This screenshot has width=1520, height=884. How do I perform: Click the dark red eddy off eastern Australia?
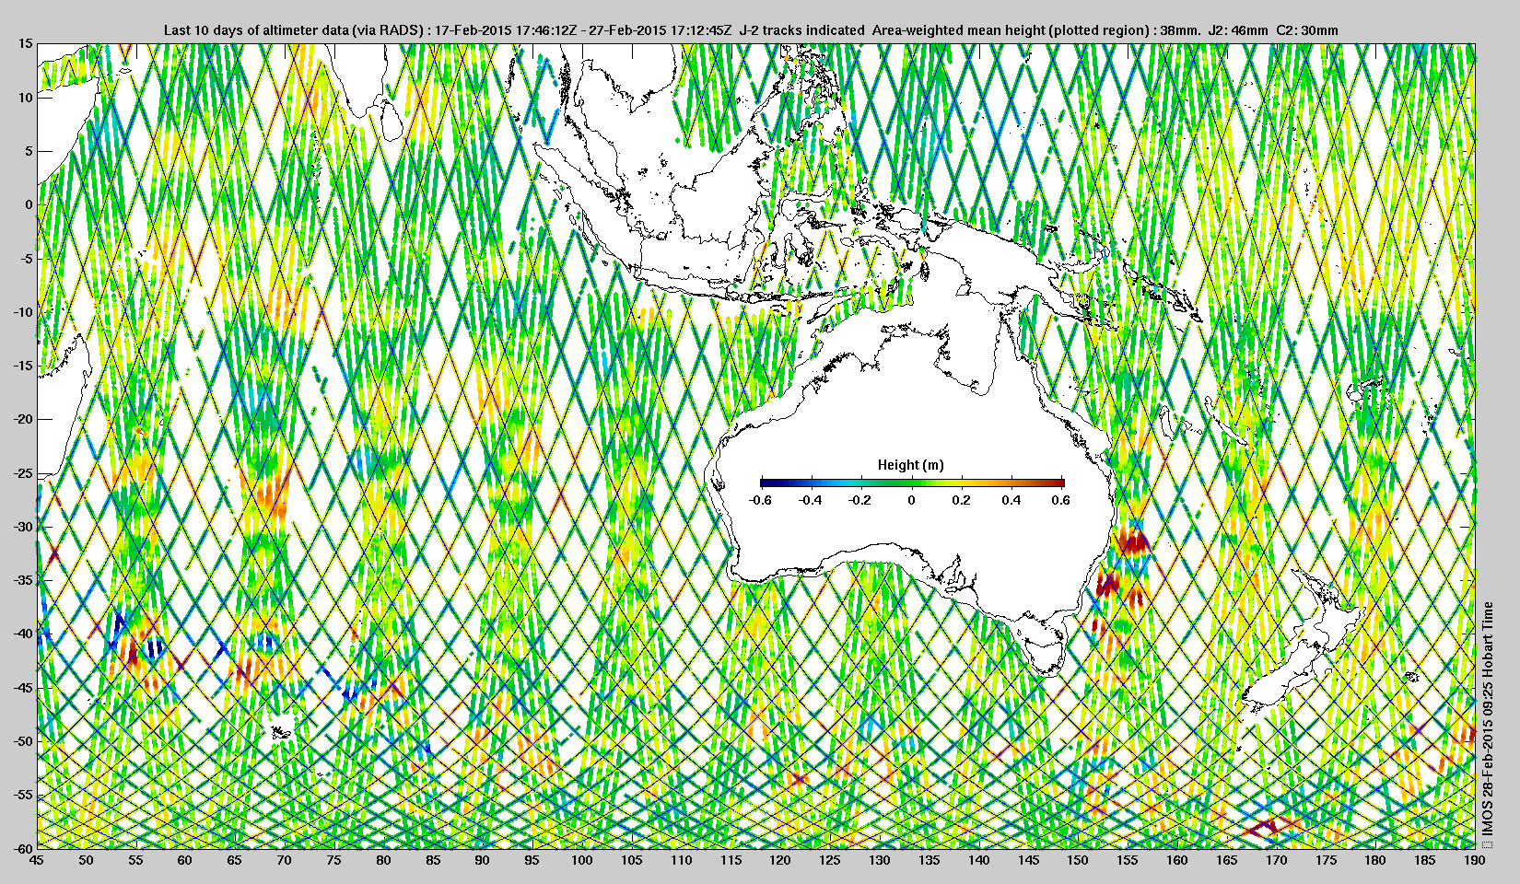pyautogui.click(x=1131, y=541)
